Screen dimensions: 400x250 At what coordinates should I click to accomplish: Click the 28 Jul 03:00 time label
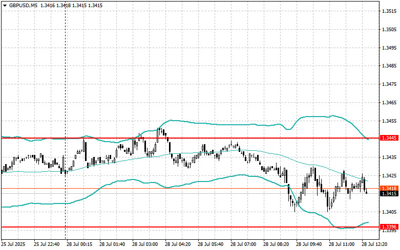coord(145,244)
